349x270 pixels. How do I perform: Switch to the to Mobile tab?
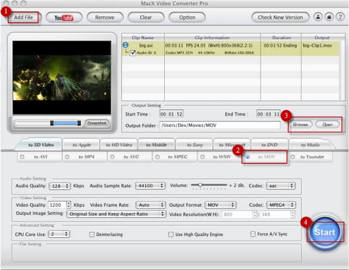pyautogui.click(x=156, y=145)
